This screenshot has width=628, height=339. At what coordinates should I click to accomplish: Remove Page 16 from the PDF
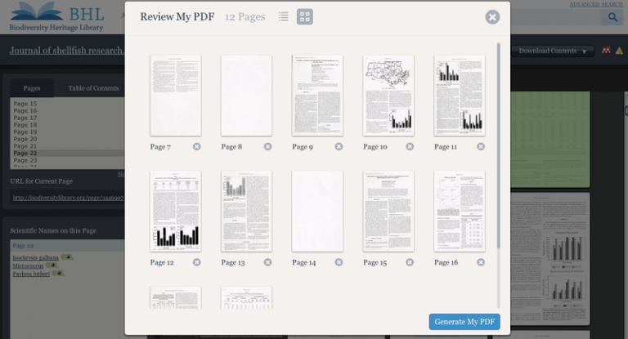pyautogui.click(x=481, y=262)
